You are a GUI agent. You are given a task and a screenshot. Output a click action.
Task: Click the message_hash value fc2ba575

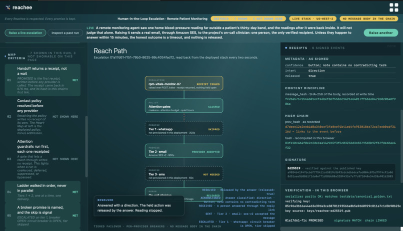click(x=340, y=101)
